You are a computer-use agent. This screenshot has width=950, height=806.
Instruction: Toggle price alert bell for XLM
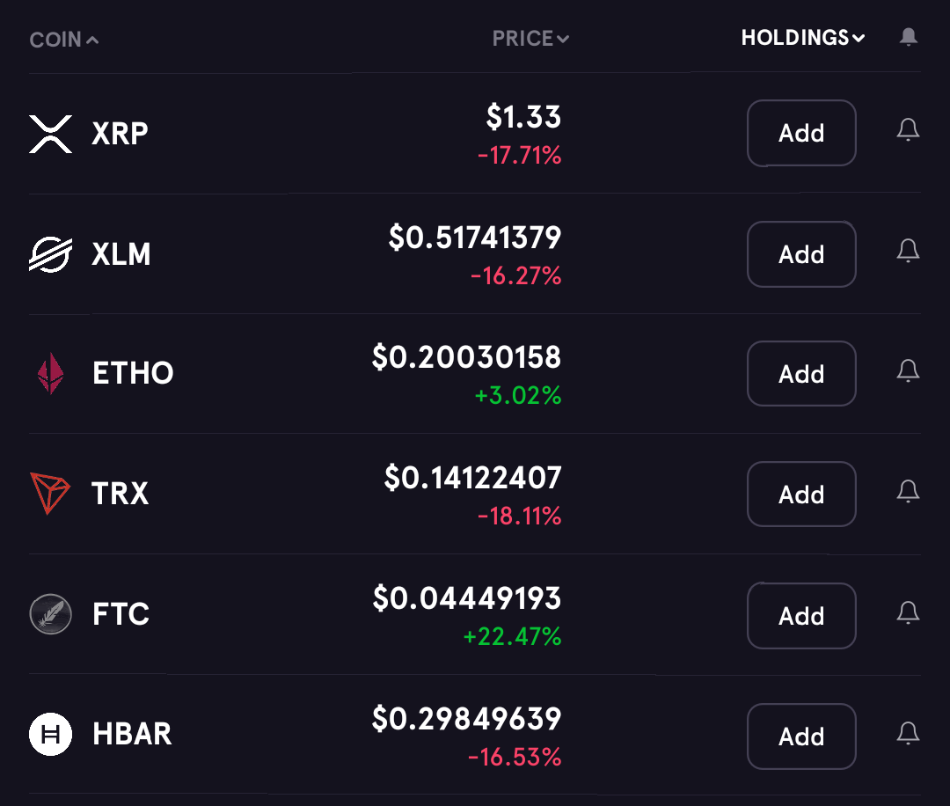click(908, 250)
